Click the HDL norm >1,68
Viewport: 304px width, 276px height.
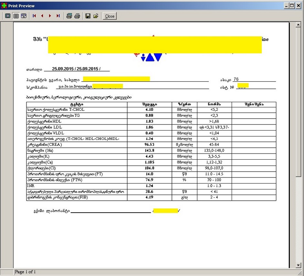click(214, 122)
